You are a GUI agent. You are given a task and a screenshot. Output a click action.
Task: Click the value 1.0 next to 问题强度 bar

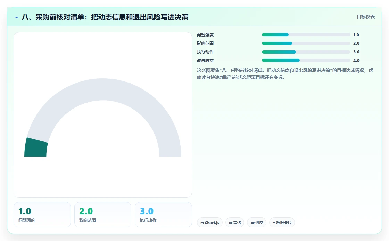click(x=356, y=35)
